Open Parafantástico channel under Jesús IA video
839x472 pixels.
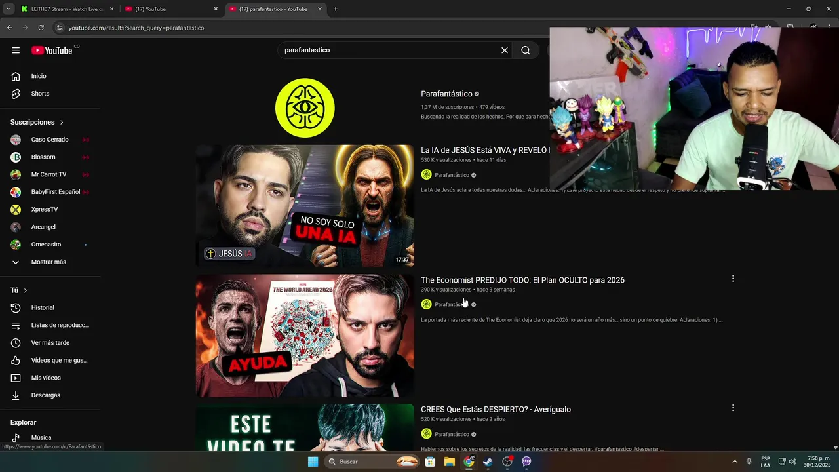tap(452, 175)
